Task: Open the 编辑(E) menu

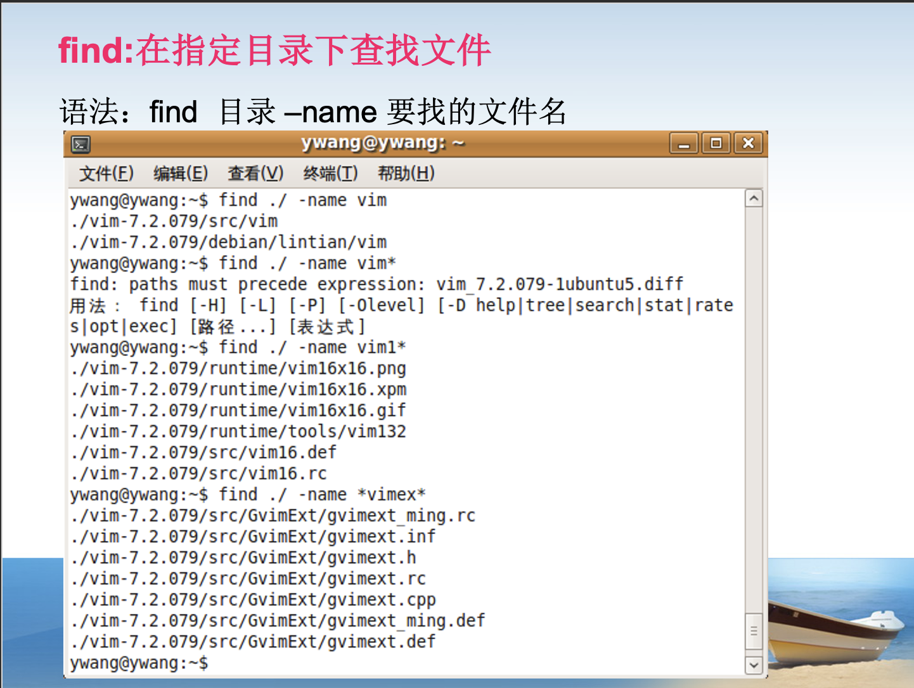Action: pos(181,173)
